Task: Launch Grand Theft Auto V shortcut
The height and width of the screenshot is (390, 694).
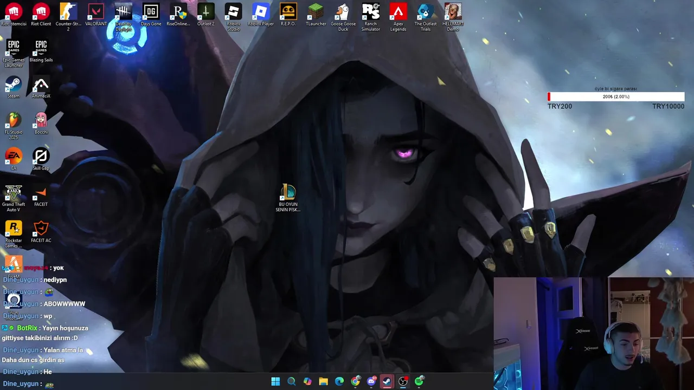Action: click(x=14, y=198)
